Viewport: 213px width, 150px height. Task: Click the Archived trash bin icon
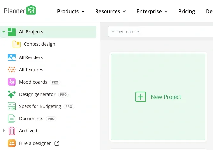click(x=12, y=131)
